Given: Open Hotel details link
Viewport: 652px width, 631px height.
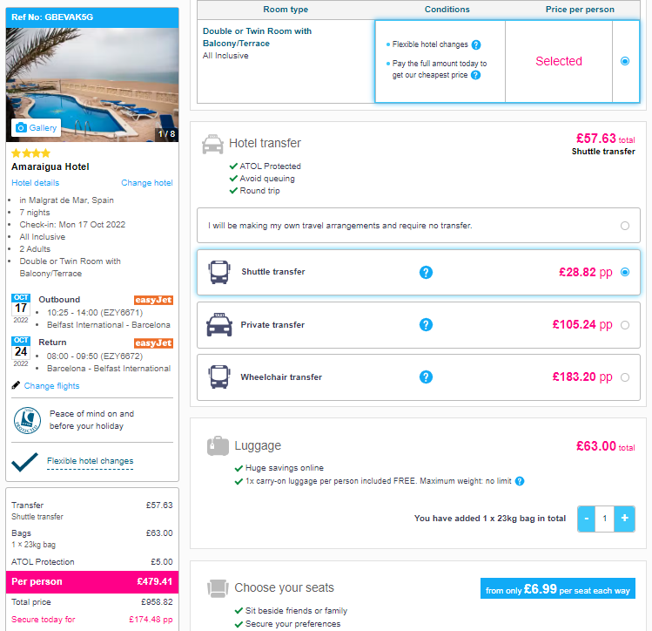Looking at the screenshot, I should [36, 183].
